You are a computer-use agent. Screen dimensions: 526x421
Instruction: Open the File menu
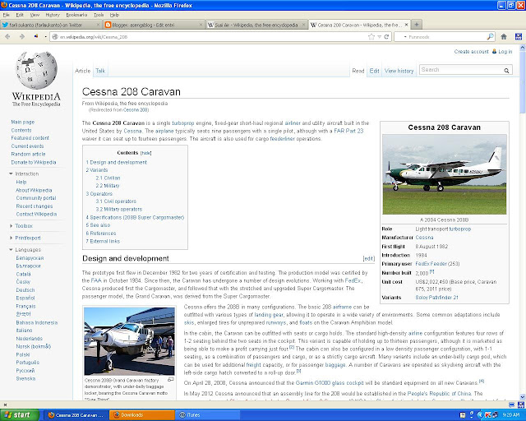click(7, 15)
